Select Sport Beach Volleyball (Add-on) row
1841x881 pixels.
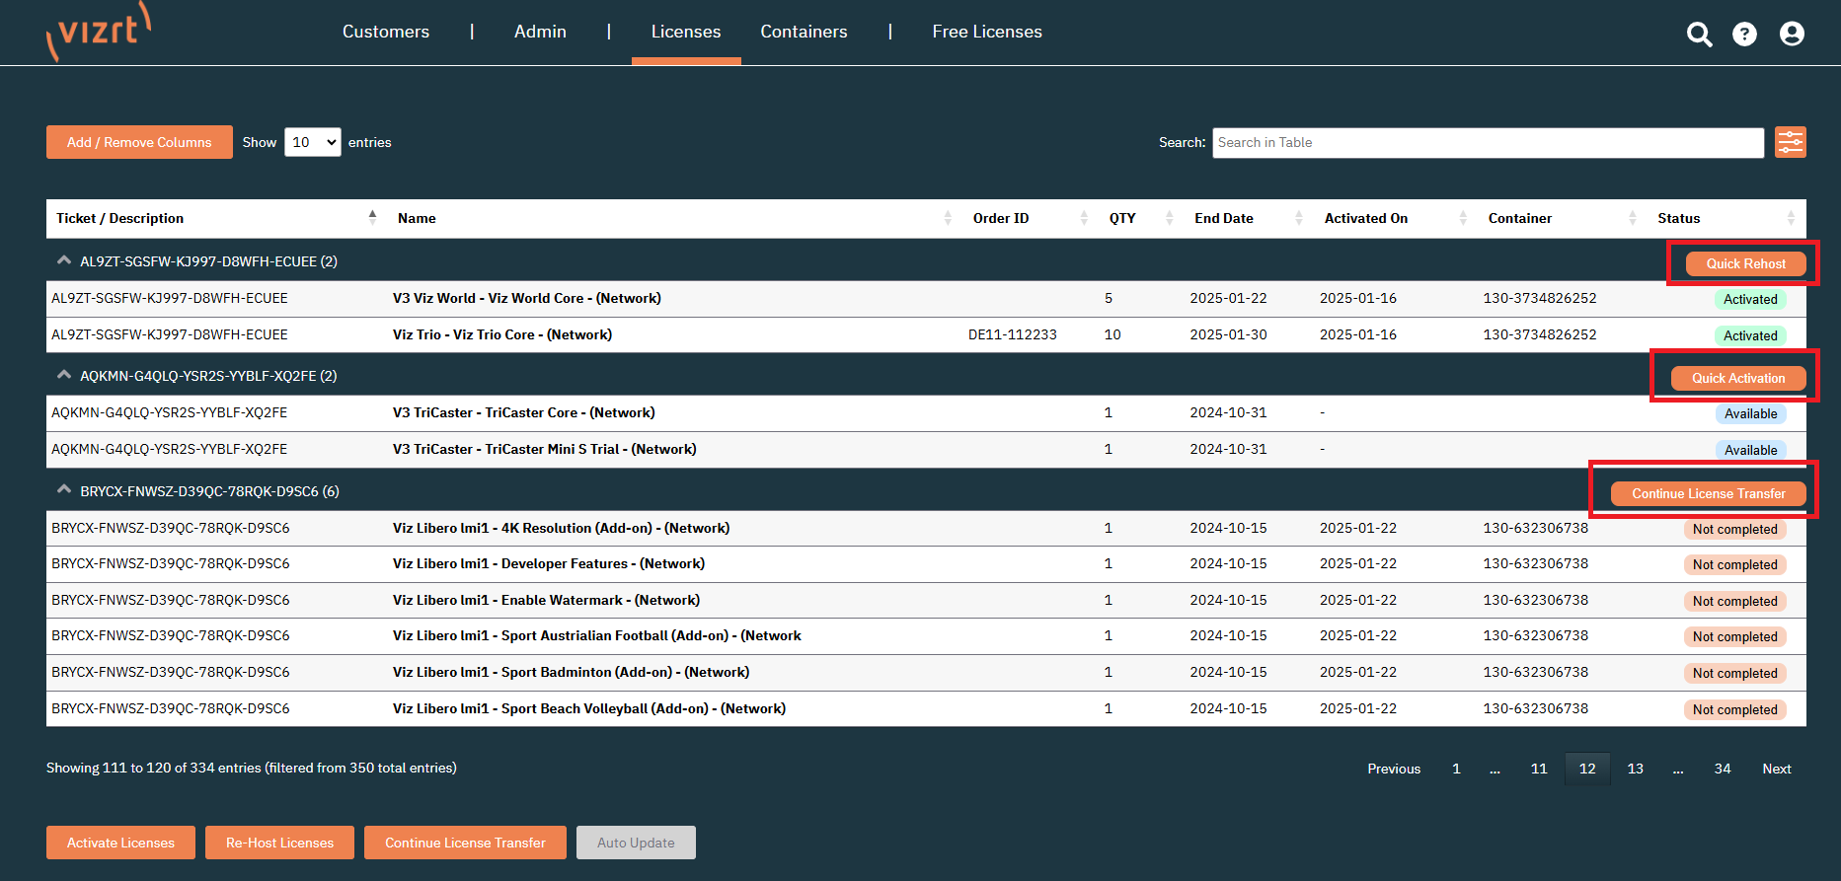click(x=926, y=708)
